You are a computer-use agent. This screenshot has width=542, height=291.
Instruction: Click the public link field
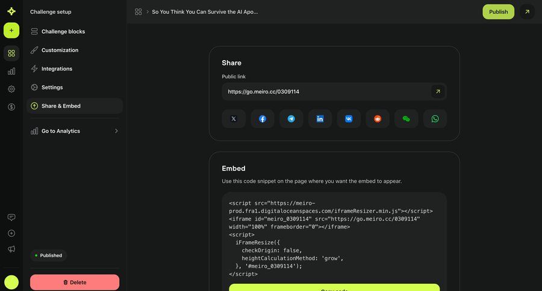(334, 91)
